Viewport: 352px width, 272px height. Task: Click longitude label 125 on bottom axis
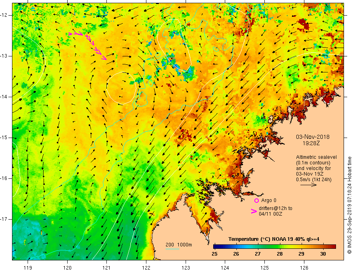[265, 268]
